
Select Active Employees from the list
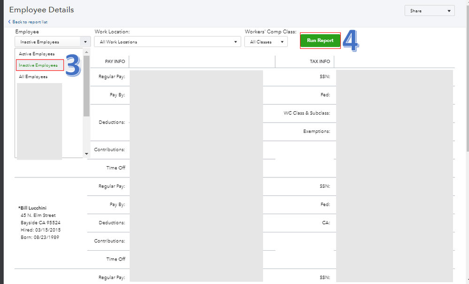click(37, 54)
